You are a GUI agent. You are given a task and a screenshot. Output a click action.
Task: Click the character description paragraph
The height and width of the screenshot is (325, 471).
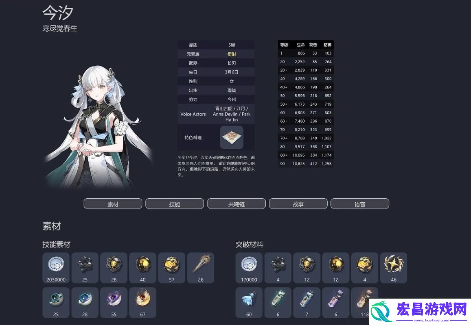coord(216,166)
